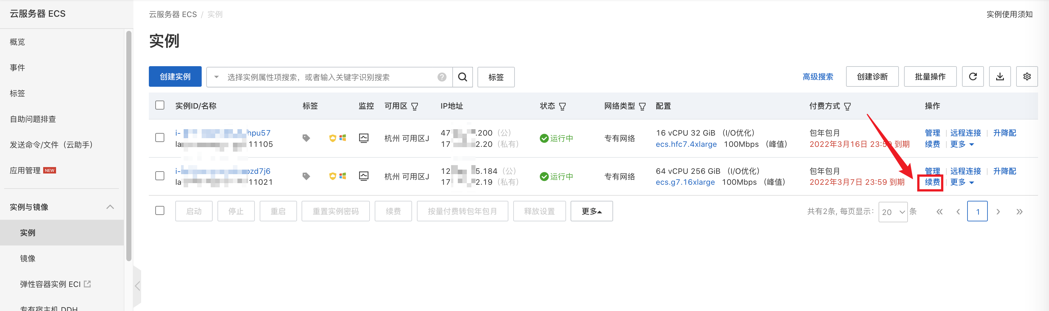Image resolution: width=1049 pixels, height=311 pixels.
Task: Click the Windows OS icon for zd7j6
Action: pos(342,176)
